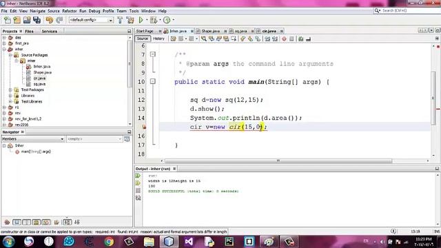Re-run using green arrow in Output panel
This screenshot has height=248, width=441.
point(138,176)
